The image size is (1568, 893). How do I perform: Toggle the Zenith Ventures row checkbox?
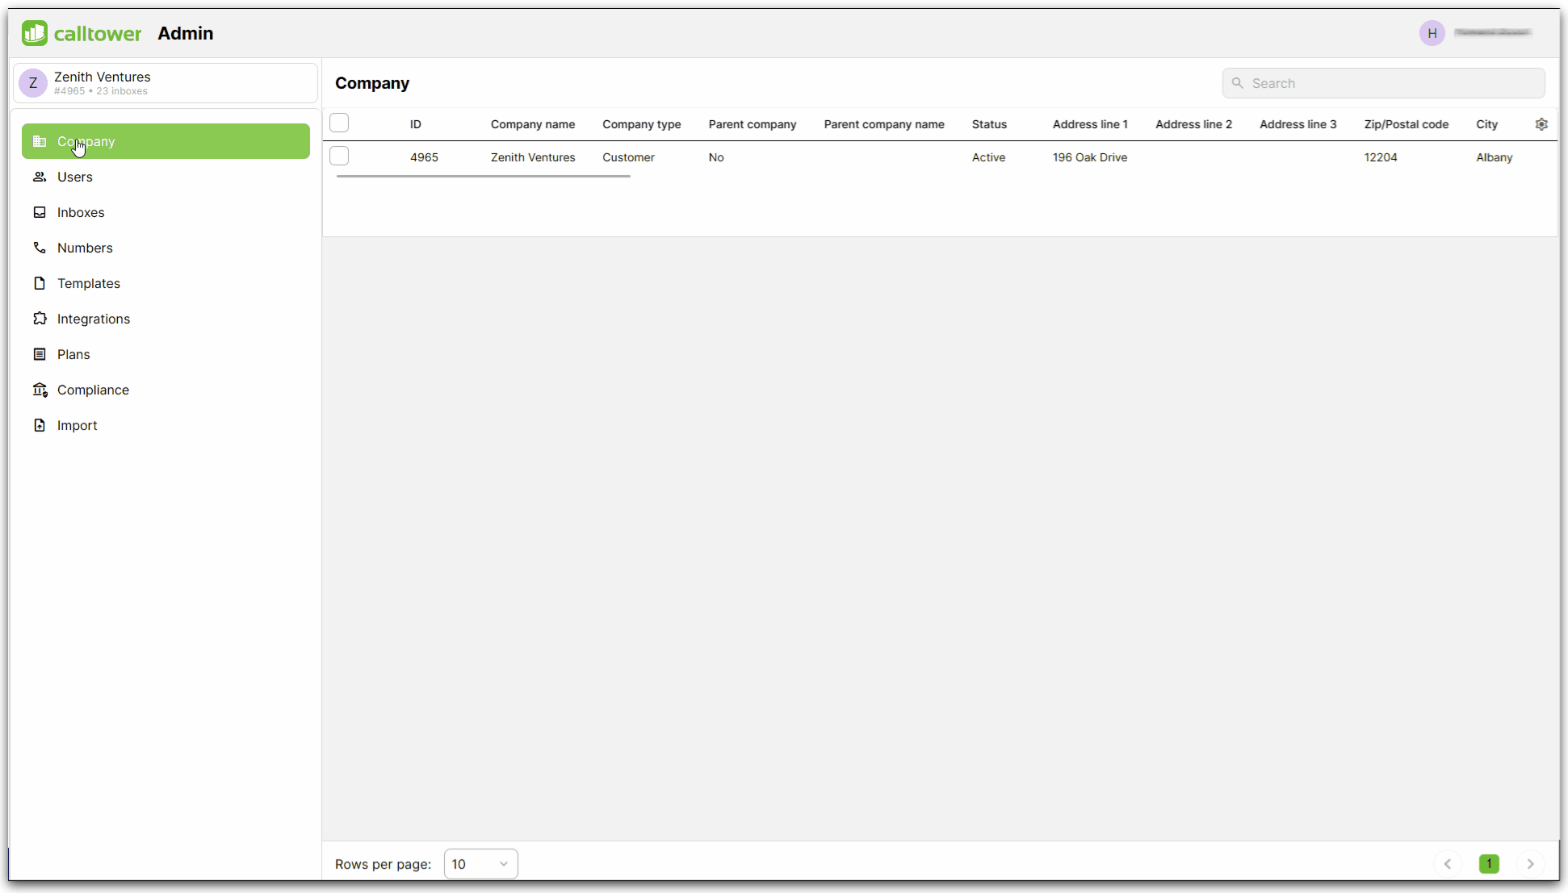tap(339, 156)
